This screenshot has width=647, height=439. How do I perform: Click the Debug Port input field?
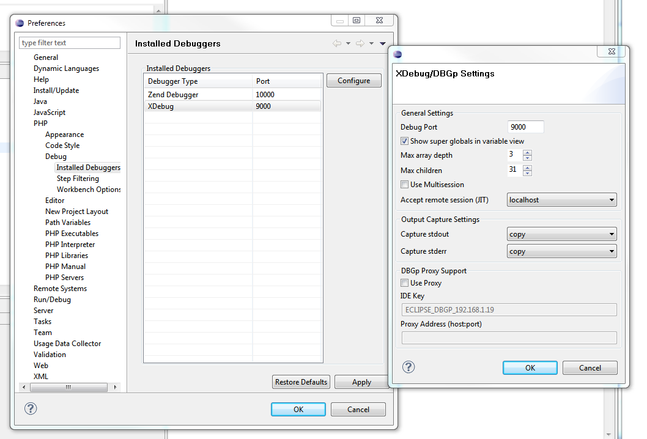pos(525,127)
